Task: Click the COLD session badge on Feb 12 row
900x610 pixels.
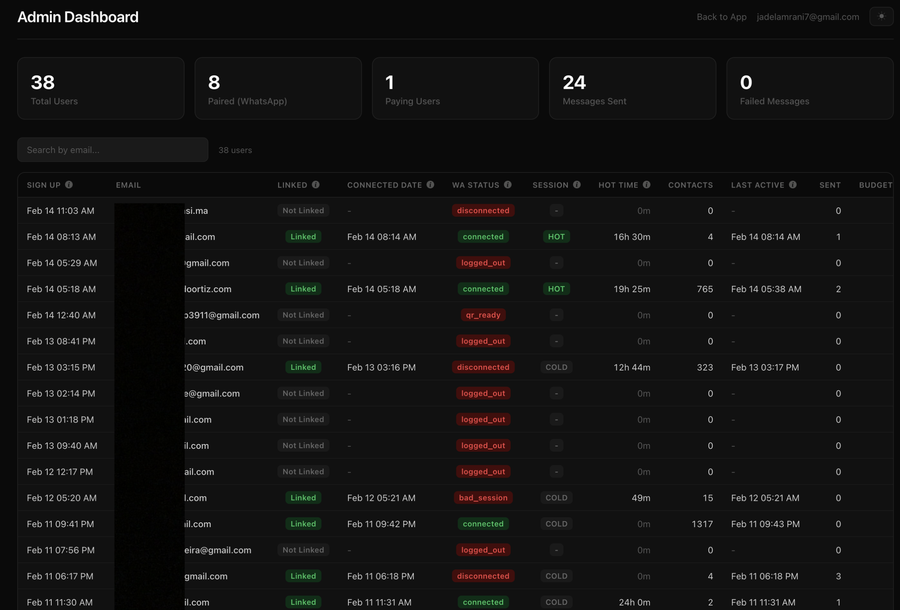Action: pyautogui.click(x=557, y=498)
